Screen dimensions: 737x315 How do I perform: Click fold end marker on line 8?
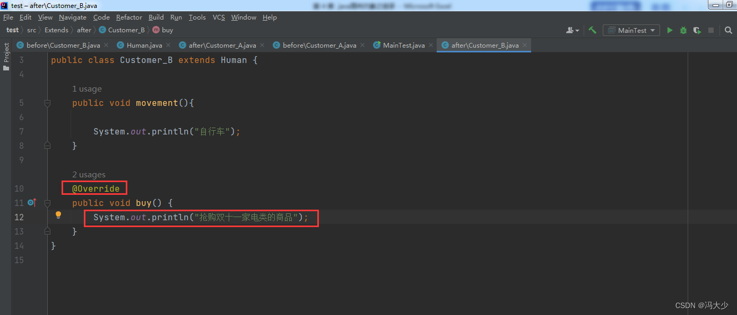pos(47,145)
